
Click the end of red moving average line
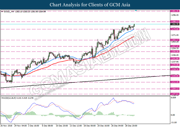(x=134, y=37)
